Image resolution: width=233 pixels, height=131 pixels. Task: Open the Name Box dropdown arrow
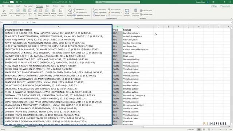point(12,22)
